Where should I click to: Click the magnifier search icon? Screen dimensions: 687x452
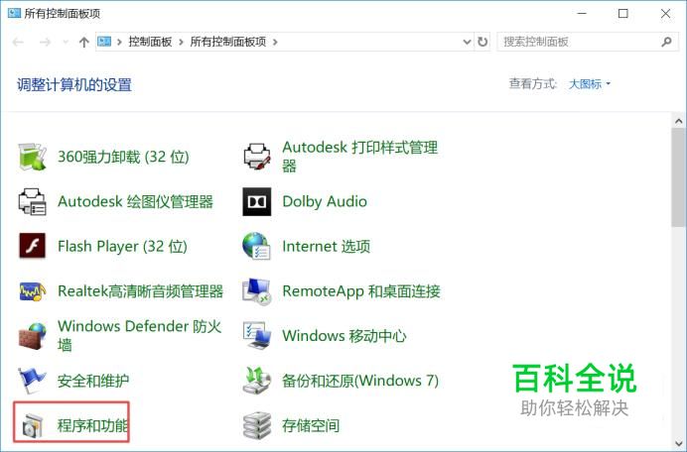point(666,42)
